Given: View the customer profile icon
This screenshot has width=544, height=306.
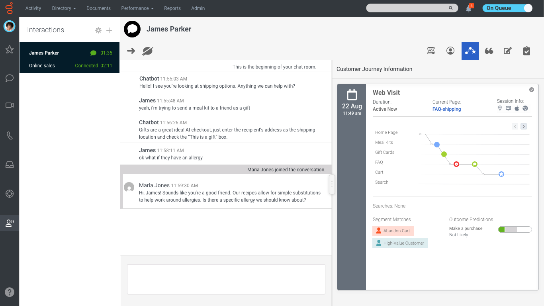Looking at the screenshot, I should tap(450, 51).
